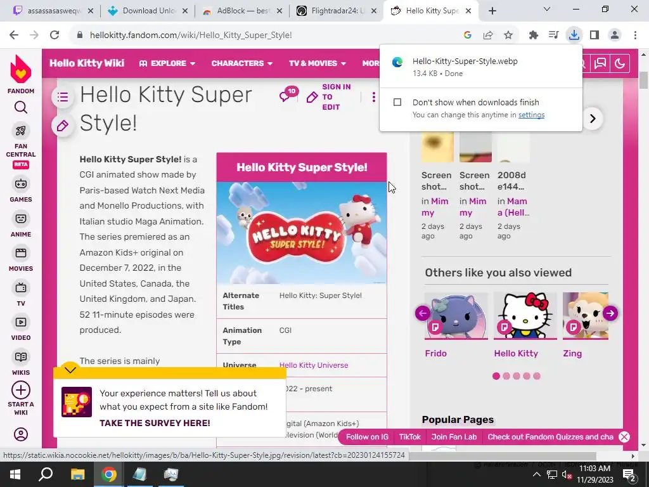The image size is (649, 487).
Task: Switch to the Download Unlocker tab
Action: point(148,11)
